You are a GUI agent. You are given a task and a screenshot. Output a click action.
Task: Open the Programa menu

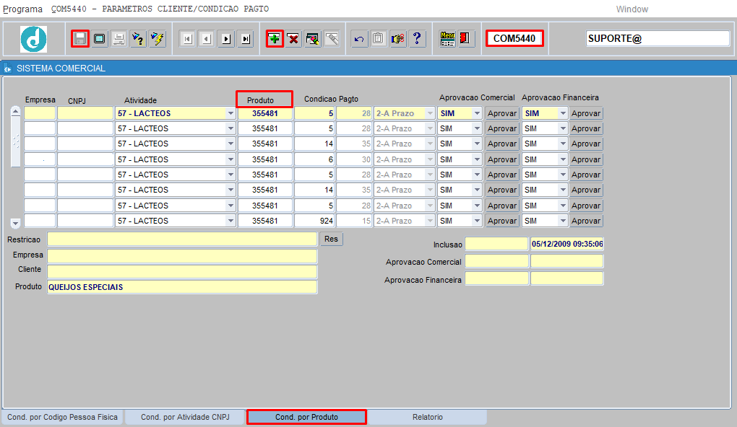click(x=22, y=9)
